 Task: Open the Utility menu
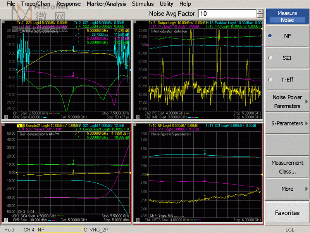pyautogui.click(x=166, y=4)
